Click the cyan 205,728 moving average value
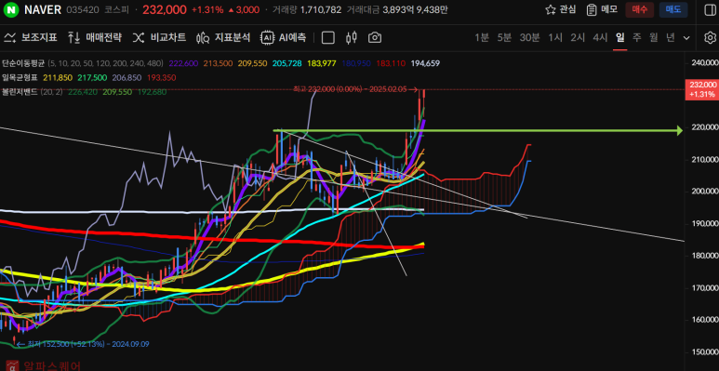 [287, 63]
